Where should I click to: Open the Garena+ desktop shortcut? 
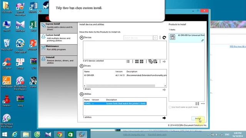pos(7,101)
